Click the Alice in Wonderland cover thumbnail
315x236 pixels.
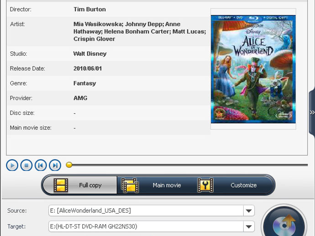[x=253, y=69]
